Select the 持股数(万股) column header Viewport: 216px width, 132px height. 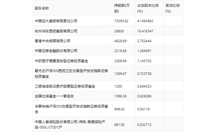(122, 8)
